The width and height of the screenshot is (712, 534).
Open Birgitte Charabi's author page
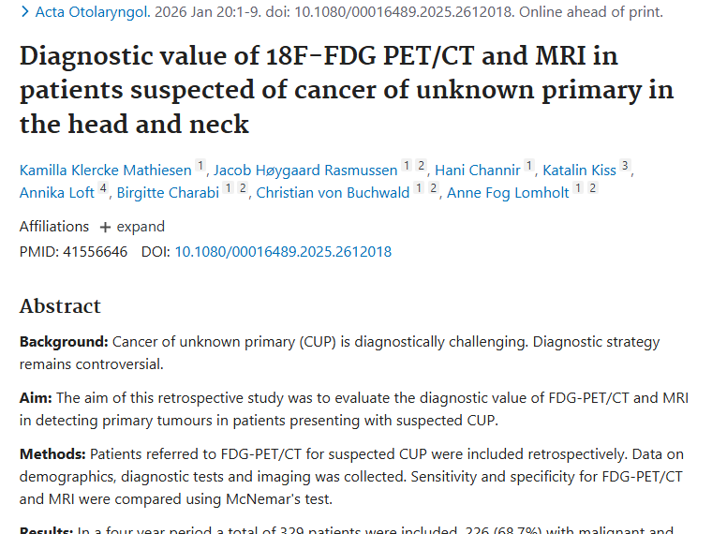168,193
